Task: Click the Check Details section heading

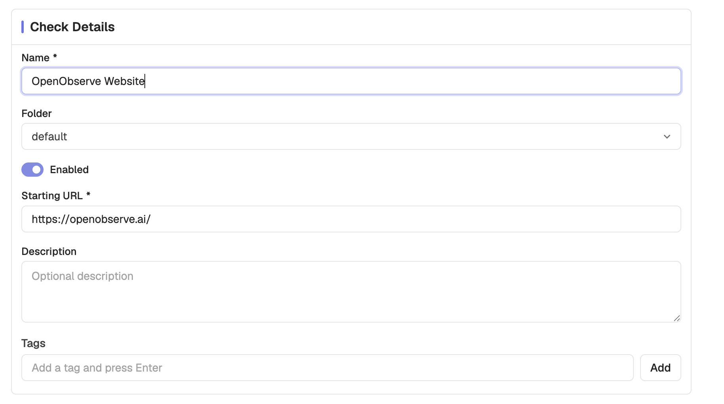Action: point(72,27)
